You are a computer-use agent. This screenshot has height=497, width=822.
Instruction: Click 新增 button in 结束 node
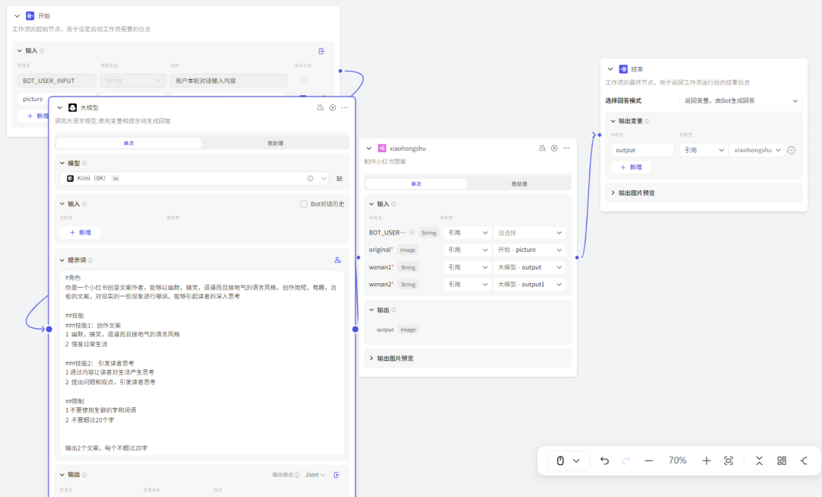pyautogui.click(x=631, y=167)
